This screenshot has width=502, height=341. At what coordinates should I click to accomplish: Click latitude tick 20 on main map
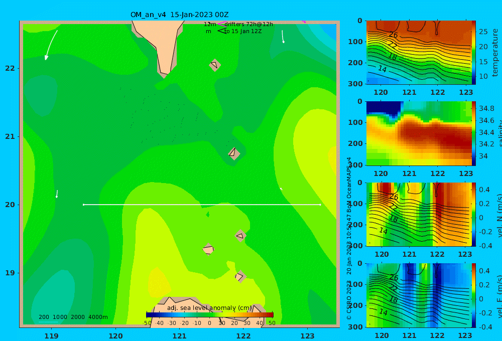10,205
